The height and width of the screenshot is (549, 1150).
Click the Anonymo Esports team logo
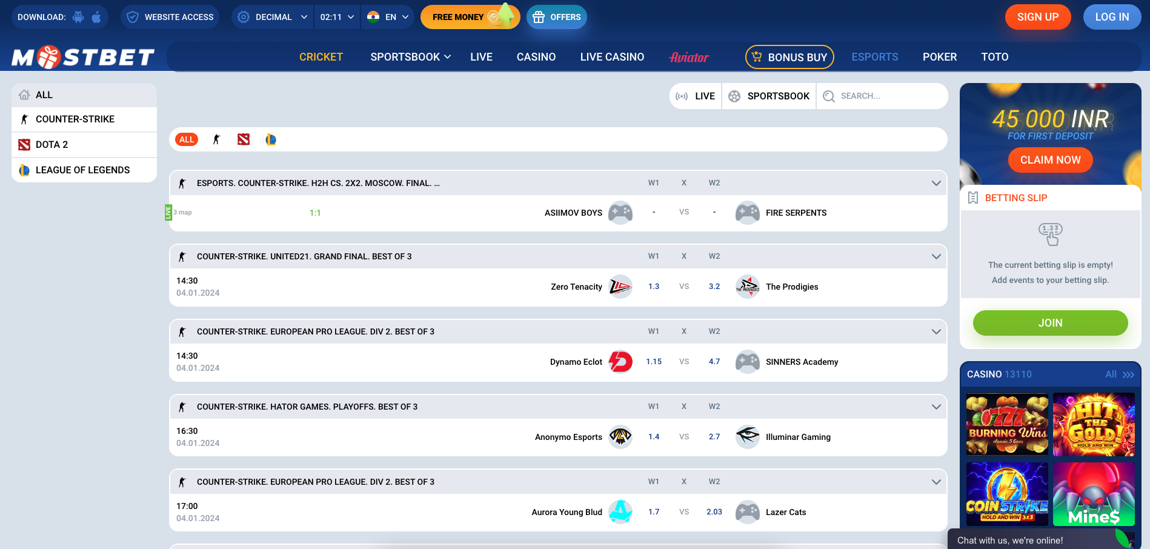pos(620,437)
